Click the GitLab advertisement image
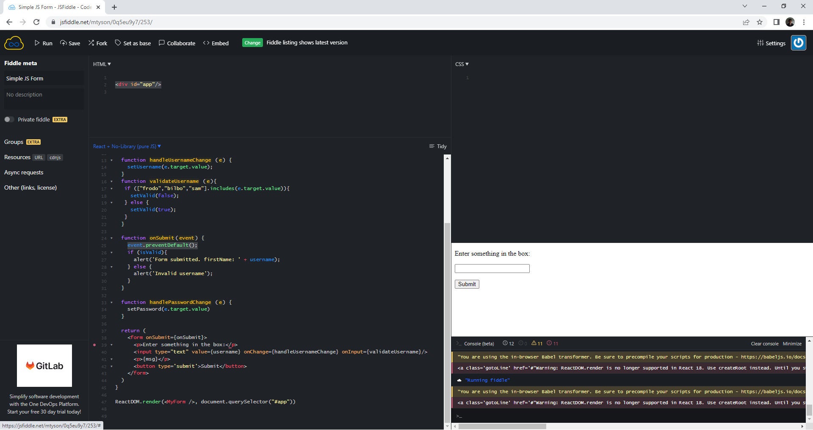The image size is (813, 430). (x=44, y=366)
